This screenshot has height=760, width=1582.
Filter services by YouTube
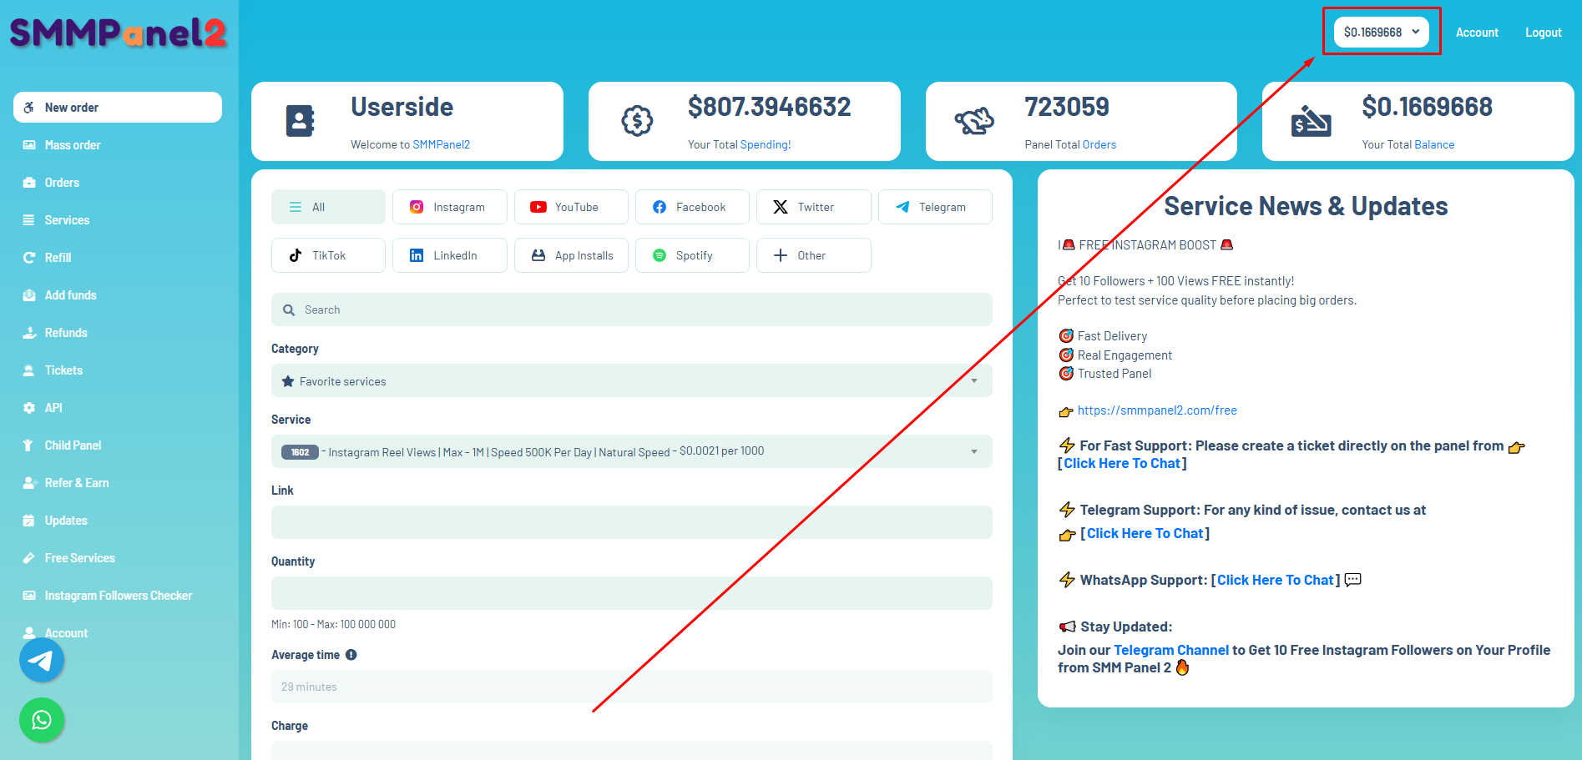571,207
